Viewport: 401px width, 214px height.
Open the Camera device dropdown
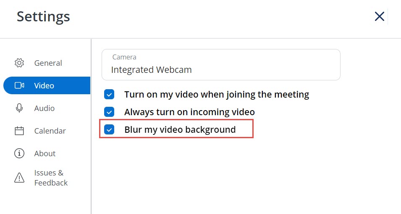221,65
